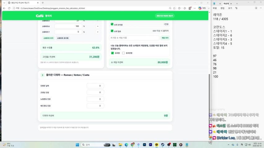Open Microsoft Edge from the taskbar

(126, 145)
